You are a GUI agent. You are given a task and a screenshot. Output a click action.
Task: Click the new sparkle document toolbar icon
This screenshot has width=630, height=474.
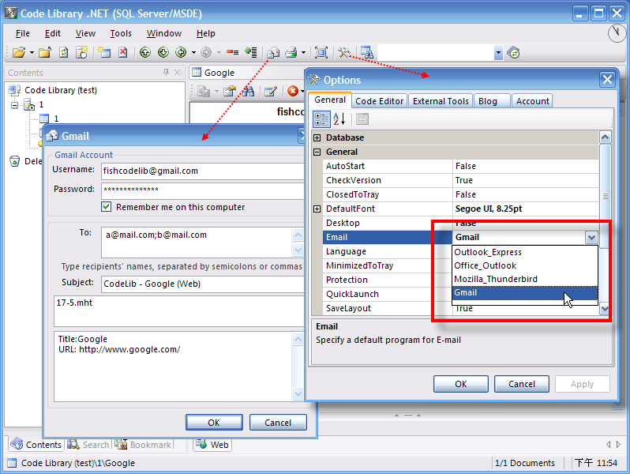[x=82, y=52]
